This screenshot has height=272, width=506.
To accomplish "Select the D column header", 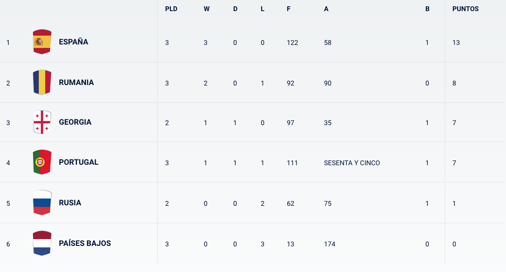I will coord(235,9).
